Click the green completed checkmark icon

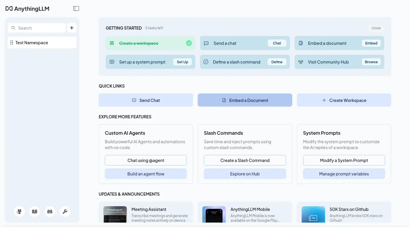[189, 43]
